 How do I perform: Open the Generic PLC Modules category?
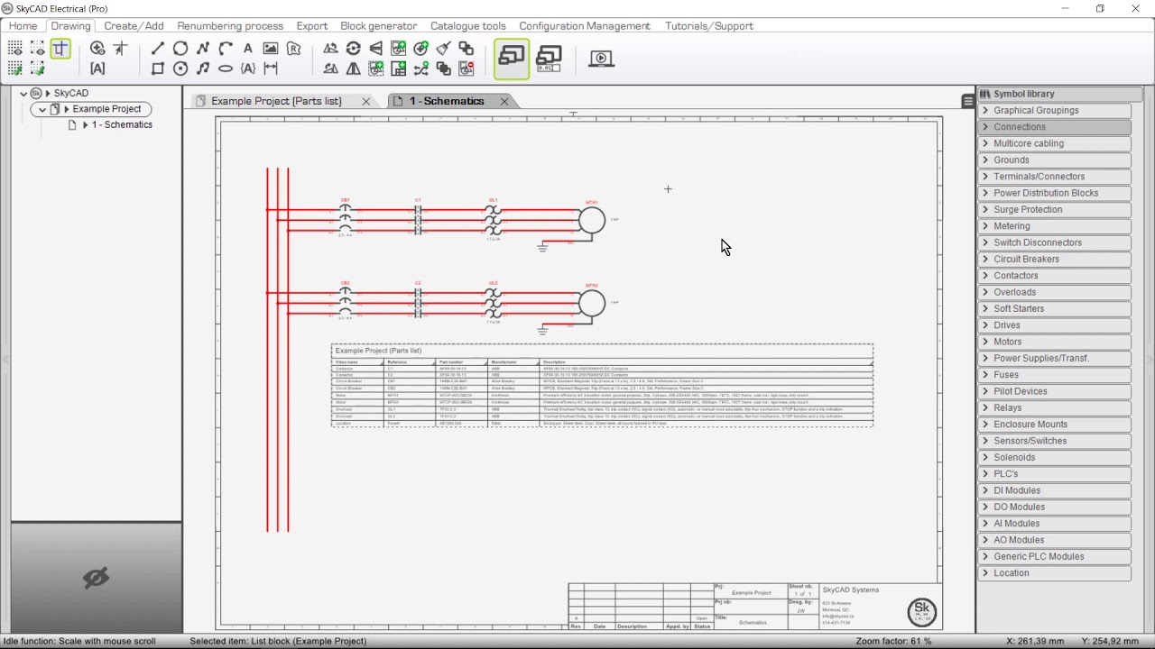coord(1054,556)
